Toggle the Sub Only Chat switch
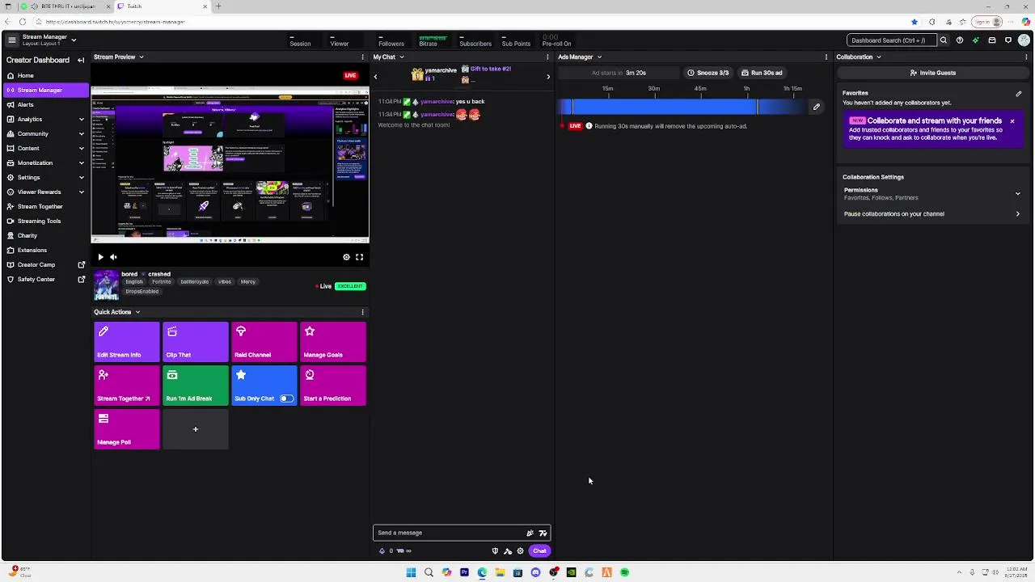The image size is (1035, 582). pyautogui.click(x=286, y=399)
